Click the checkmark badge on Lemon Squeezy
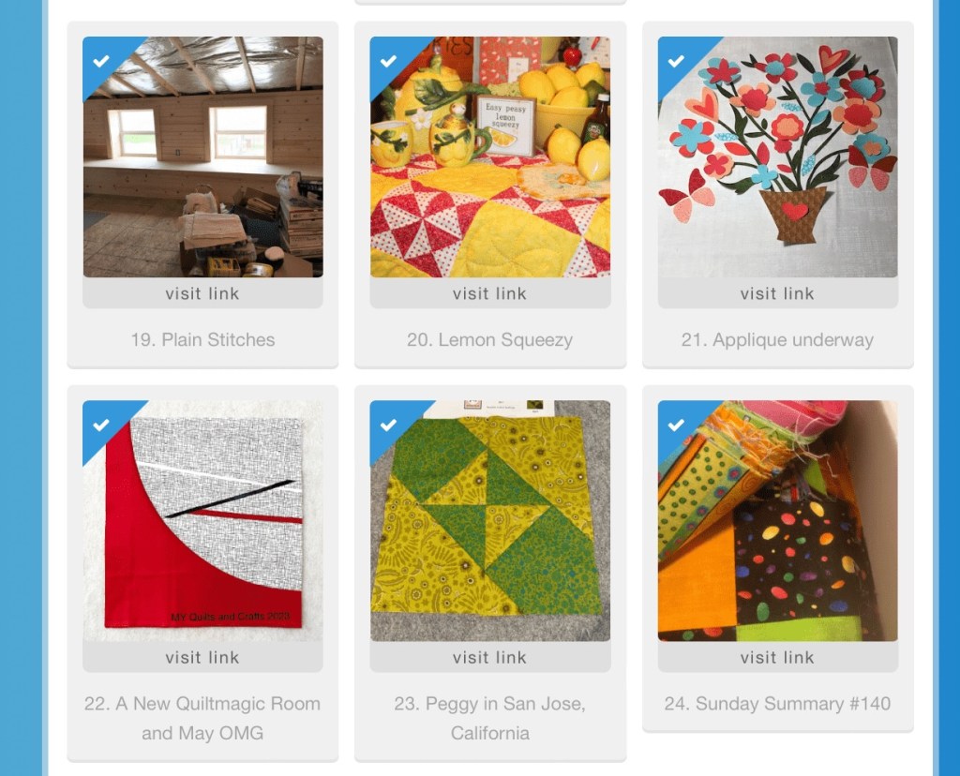 point(388,61)
